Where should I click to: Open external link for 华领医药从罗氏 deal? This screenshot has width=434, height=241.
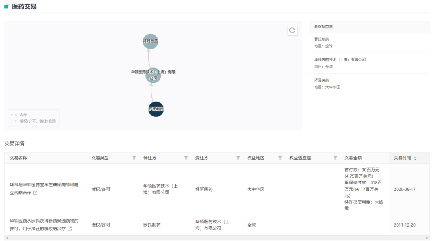(70, 228)
